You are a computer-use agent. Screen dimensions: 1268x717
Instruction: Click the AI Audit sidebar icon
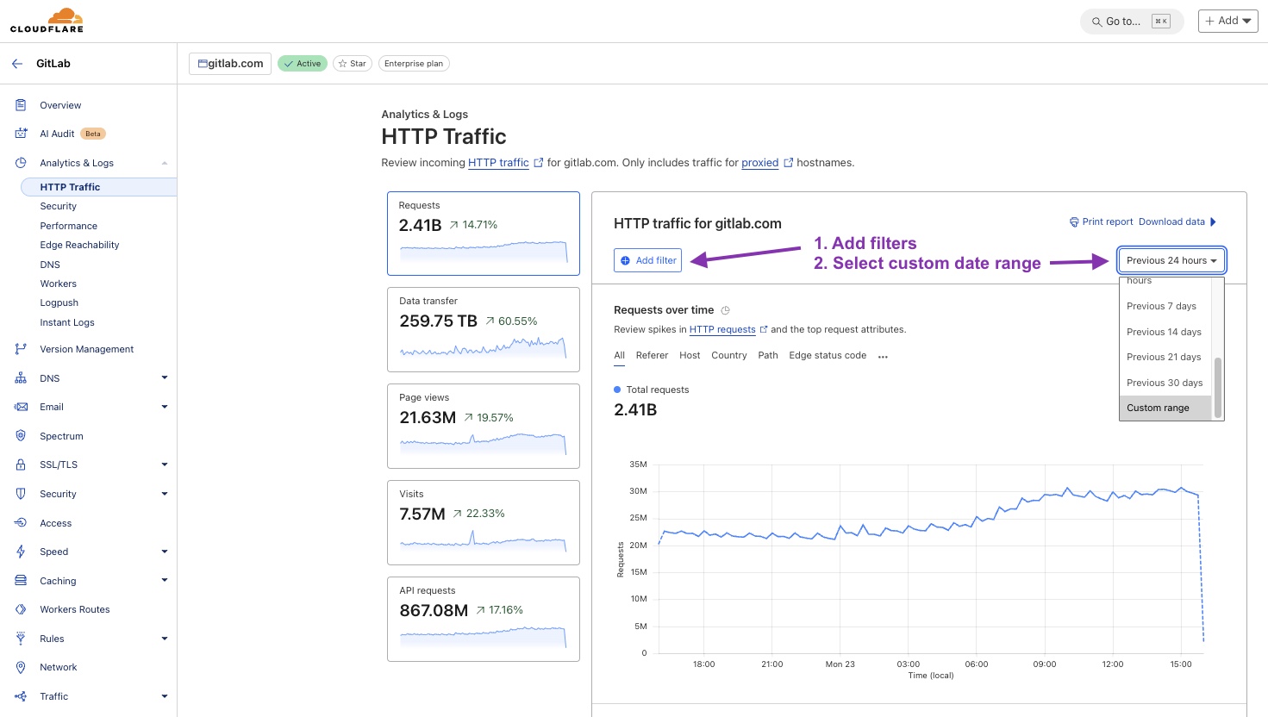[21, 134]
